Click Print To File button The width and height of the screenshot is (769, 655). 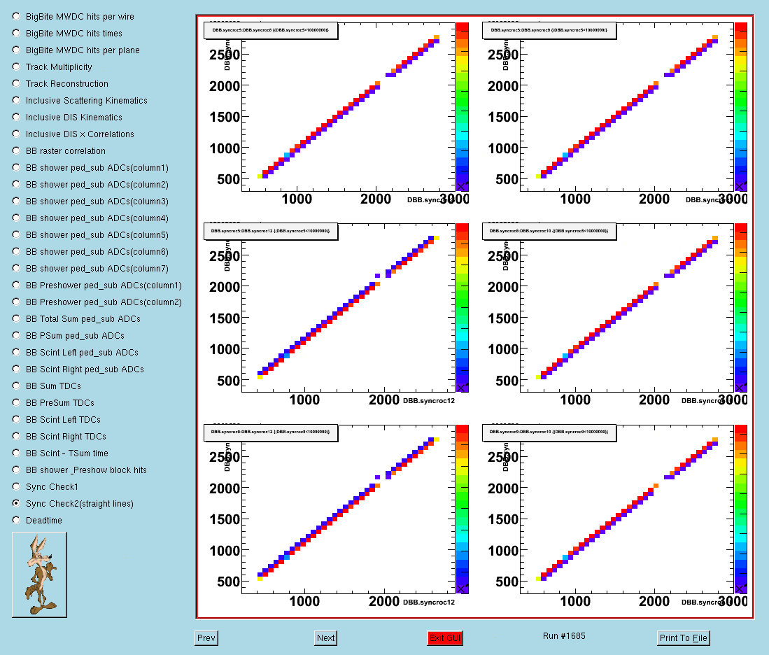click(683, 638)
